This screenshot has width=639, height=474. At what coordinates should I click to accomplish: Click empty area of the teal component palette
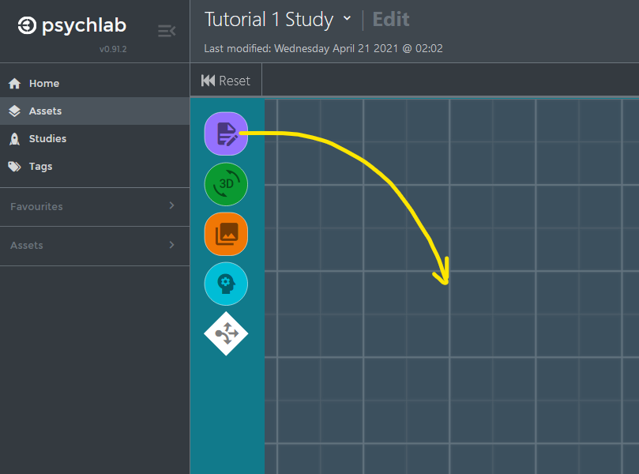tap(227, 411)
